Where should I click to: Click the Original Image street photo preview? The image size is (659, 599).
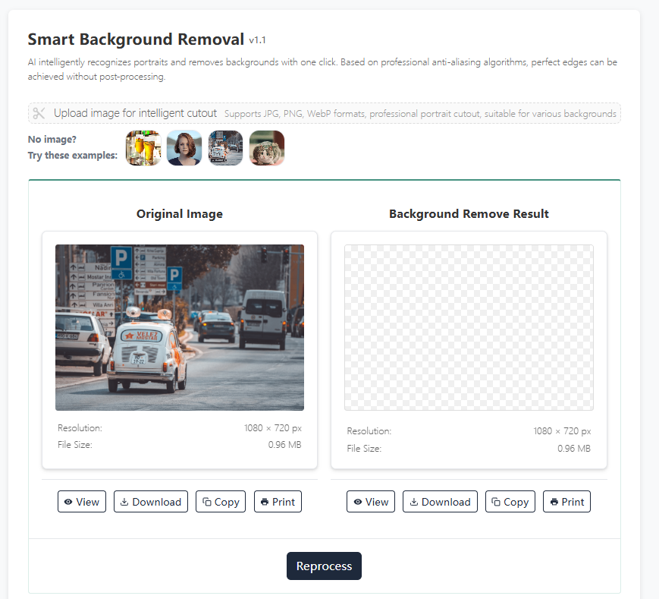pyautogui.click(x=180, y=327)
